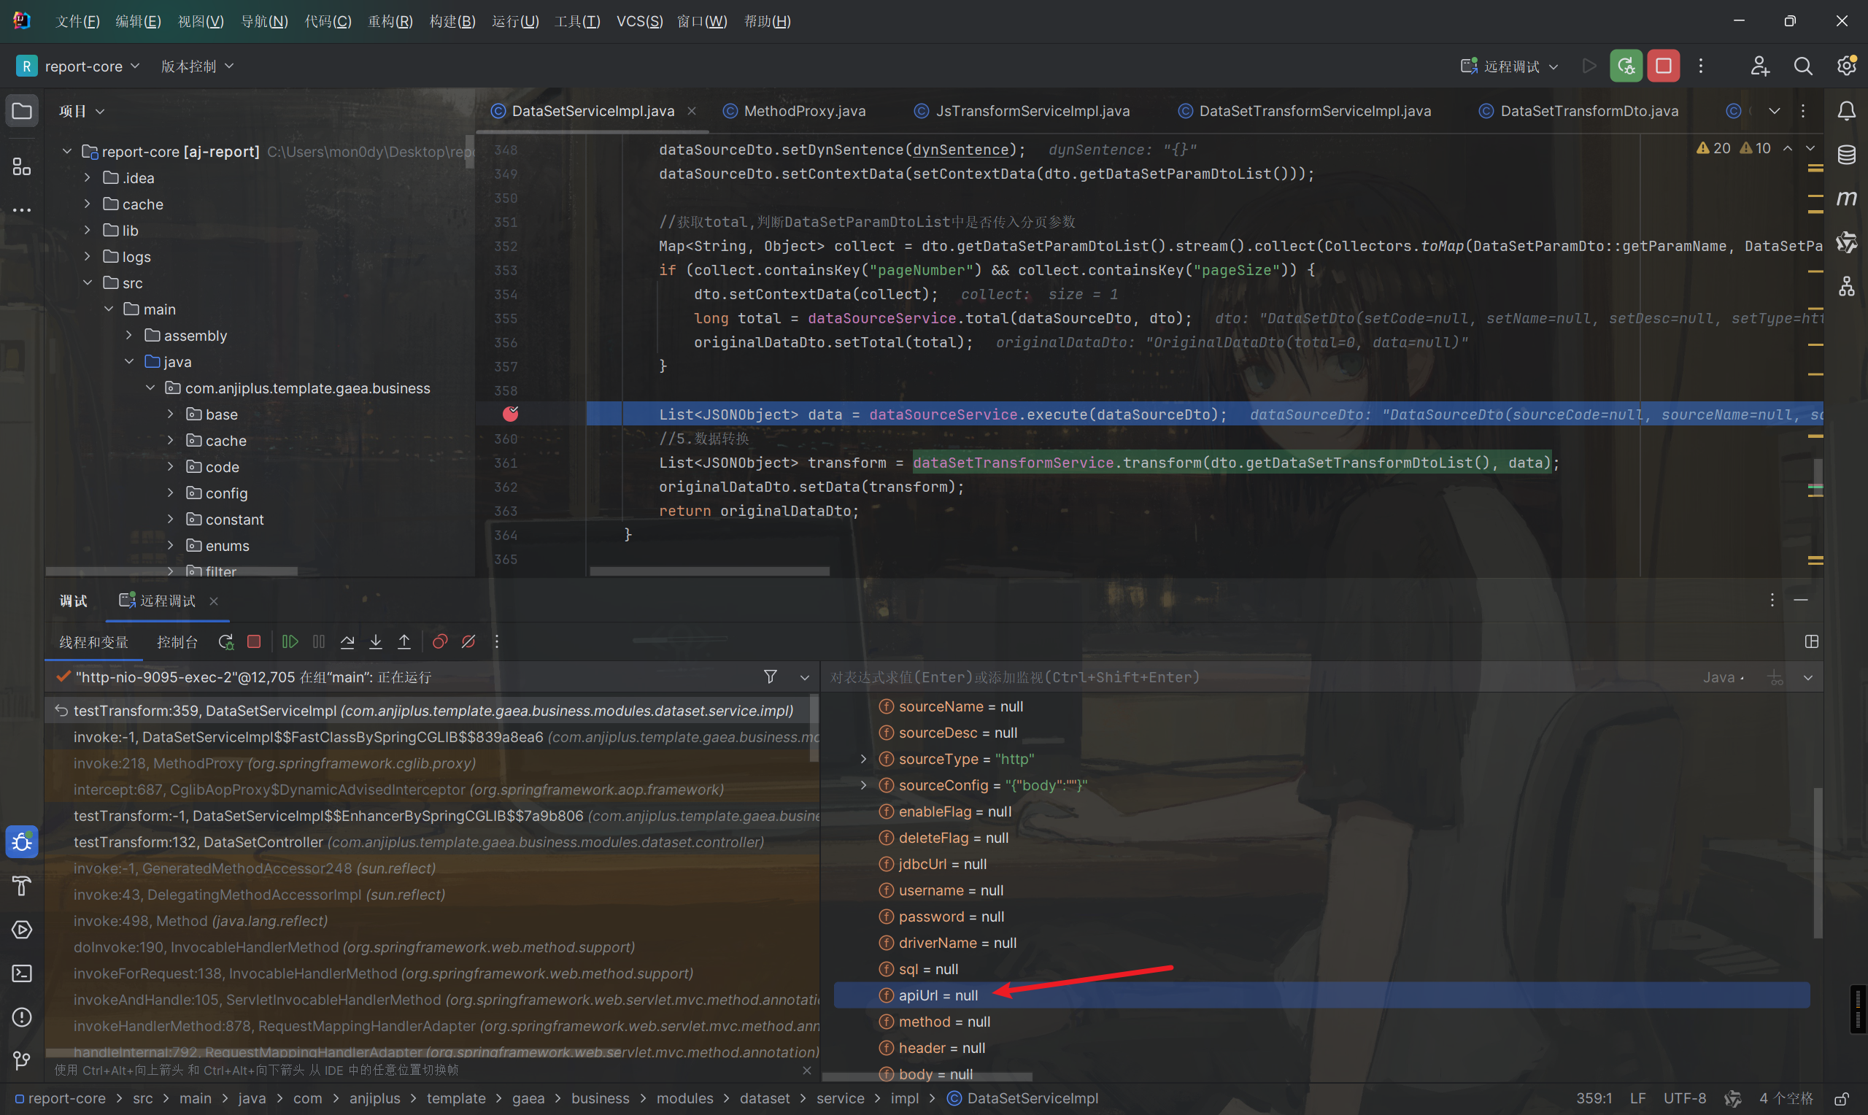The height and width of the screenshot is (1115, 1868).
Task: Toggle the breakpoint on the execute line
Action: point(511,414)
